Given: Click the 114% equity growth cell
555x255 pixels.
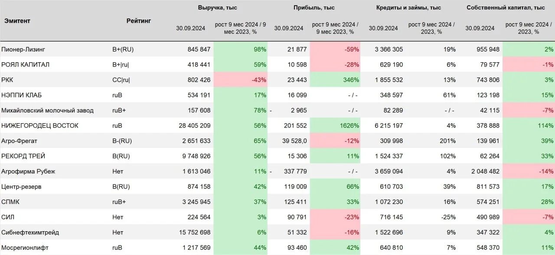Looking at the screenshot, I should tap(529, 125).
